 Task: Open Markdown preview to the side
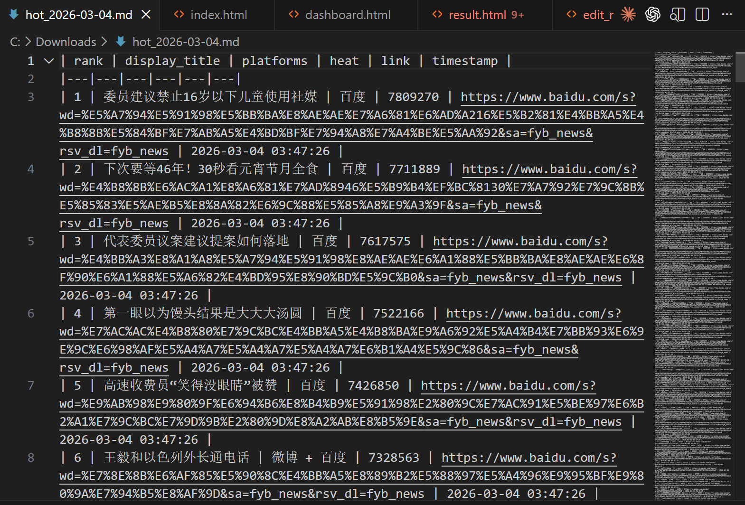(x=678, y=15)
